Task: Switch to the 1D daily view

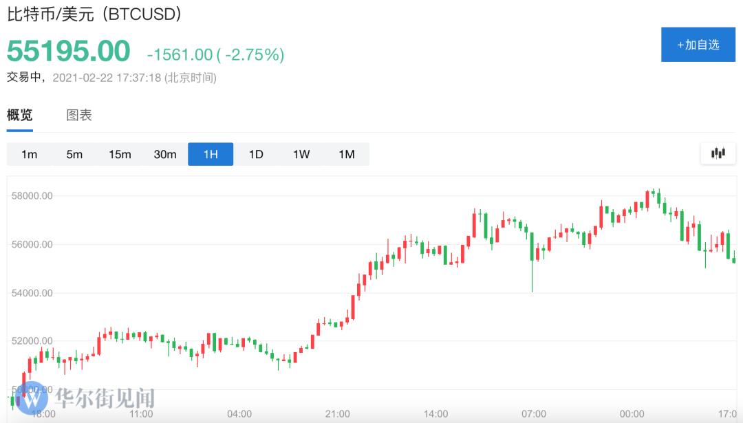Action: click(x=255, y=154)
